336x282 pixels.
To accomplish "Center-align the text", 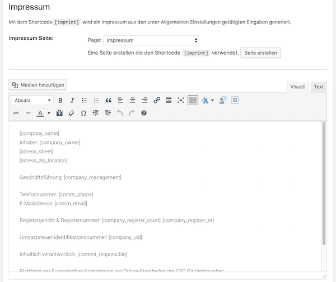I will pos(132,100).
